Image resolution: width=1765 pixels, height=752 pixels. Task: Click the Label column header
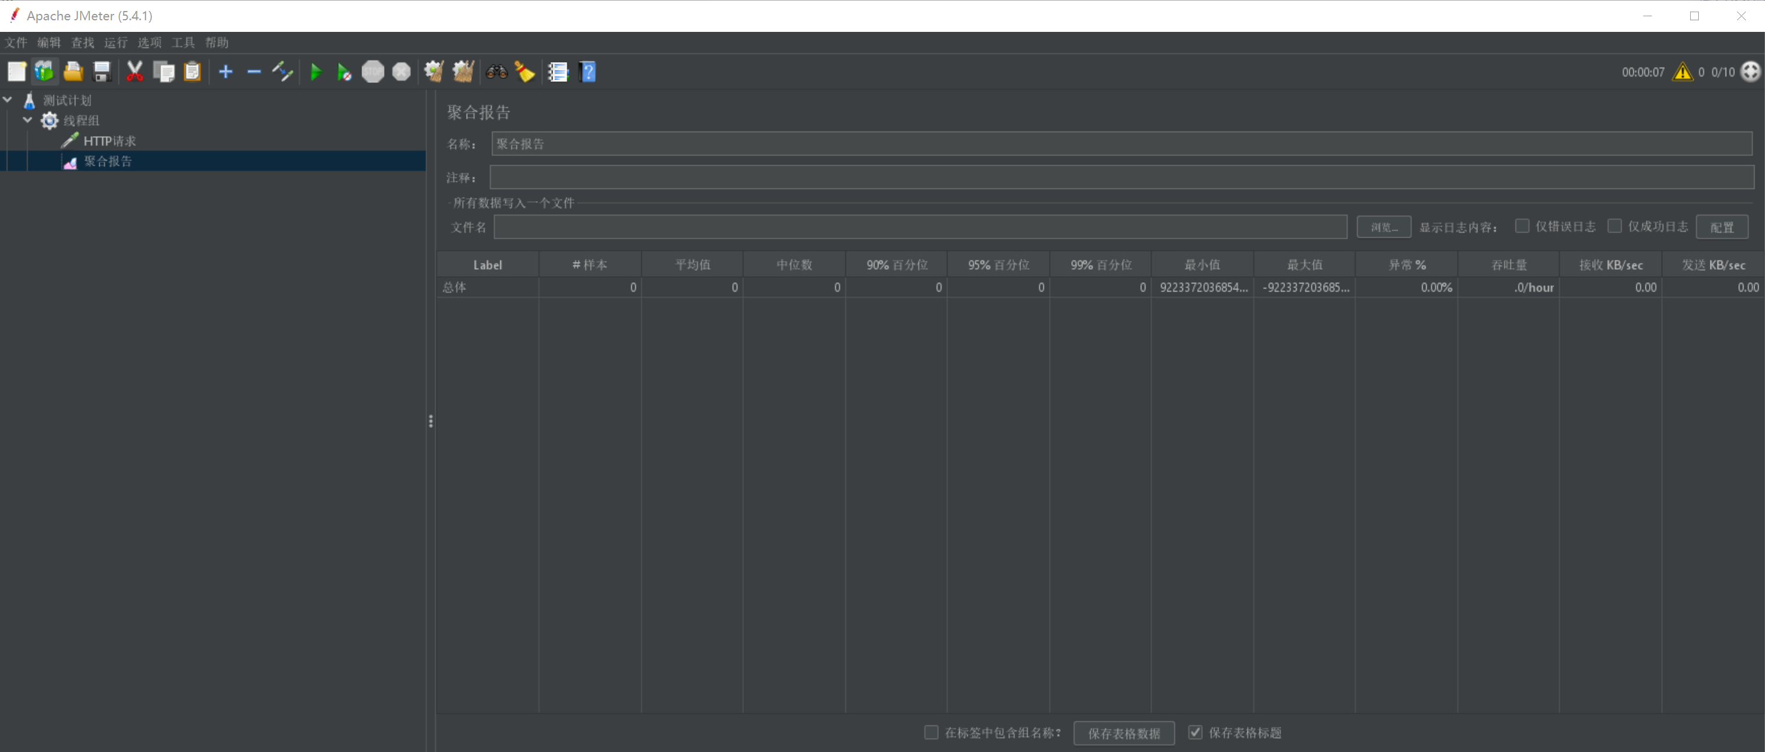click(x=487, y=264)
